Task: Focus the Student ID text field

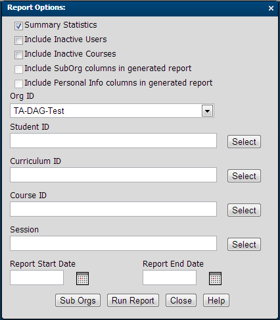Action: click(x=113, y=141)
